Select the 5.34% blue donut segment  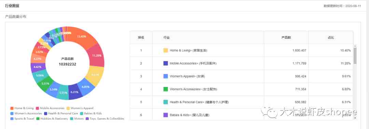click(53, 90)
